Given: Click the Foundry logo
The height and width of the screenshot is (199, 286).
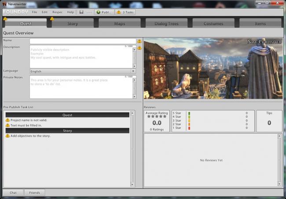Looking at the screenshot, I should click(x=16, y=12).
